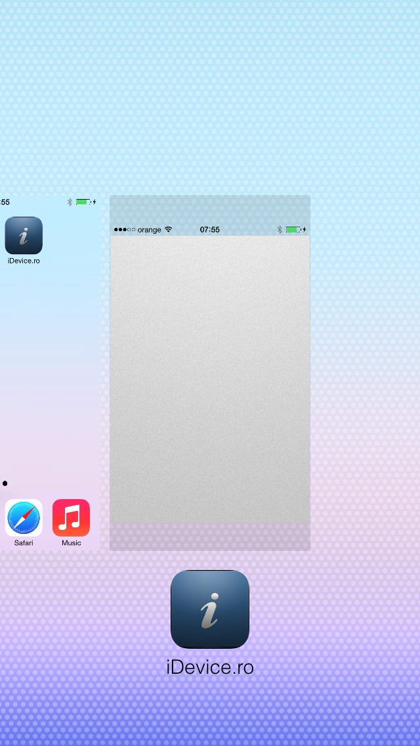Tap the page indicator dot on home screen card
Image resolution: width=420 pixels, height=746 pixels.
5,483
